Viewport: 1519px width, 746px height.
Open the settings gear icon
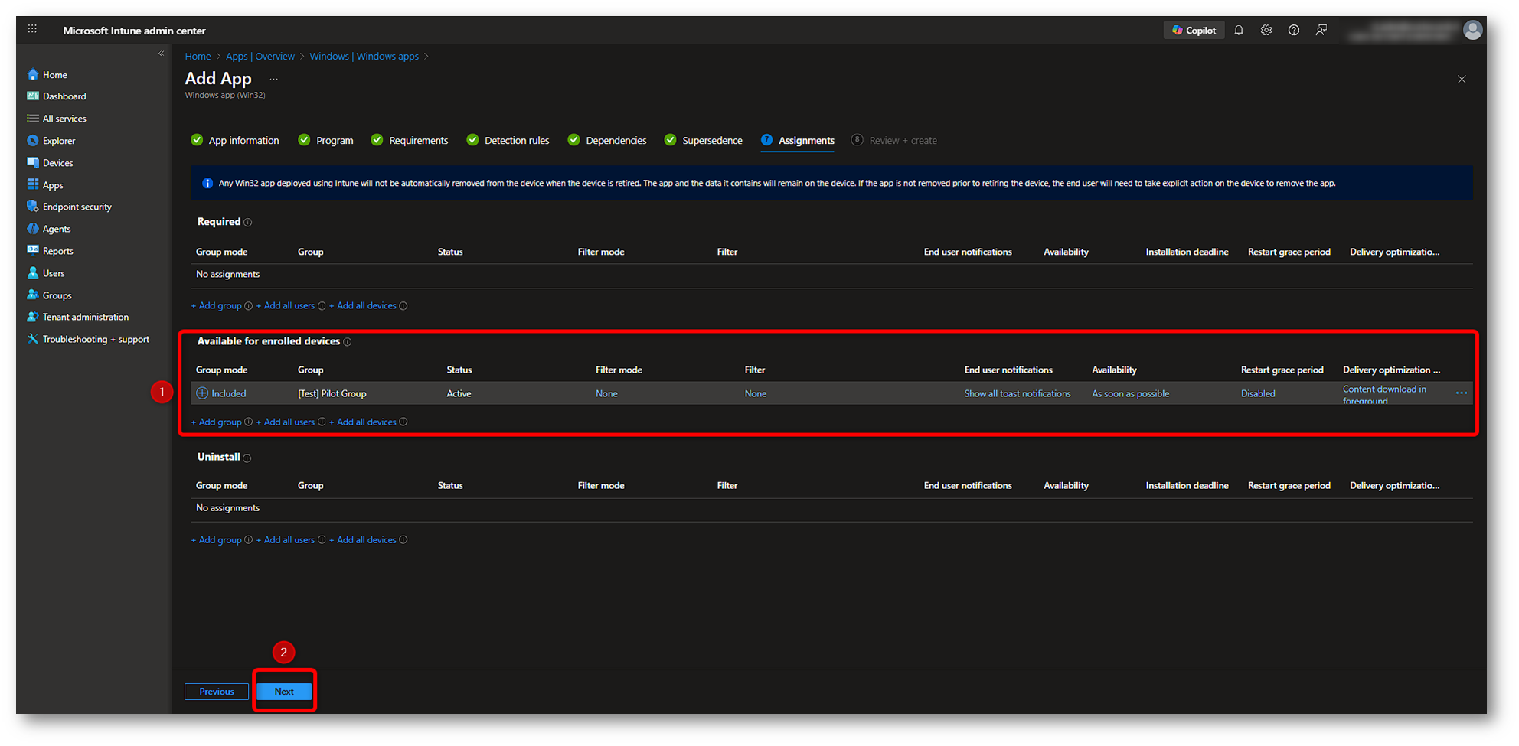tap(1266, 31)
